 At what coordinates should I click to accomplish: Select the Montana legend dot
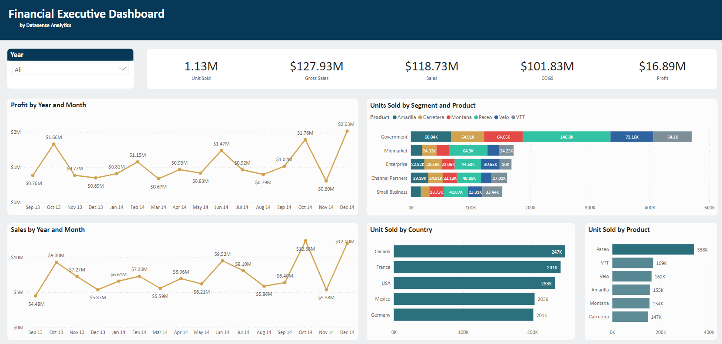(448, 117)
